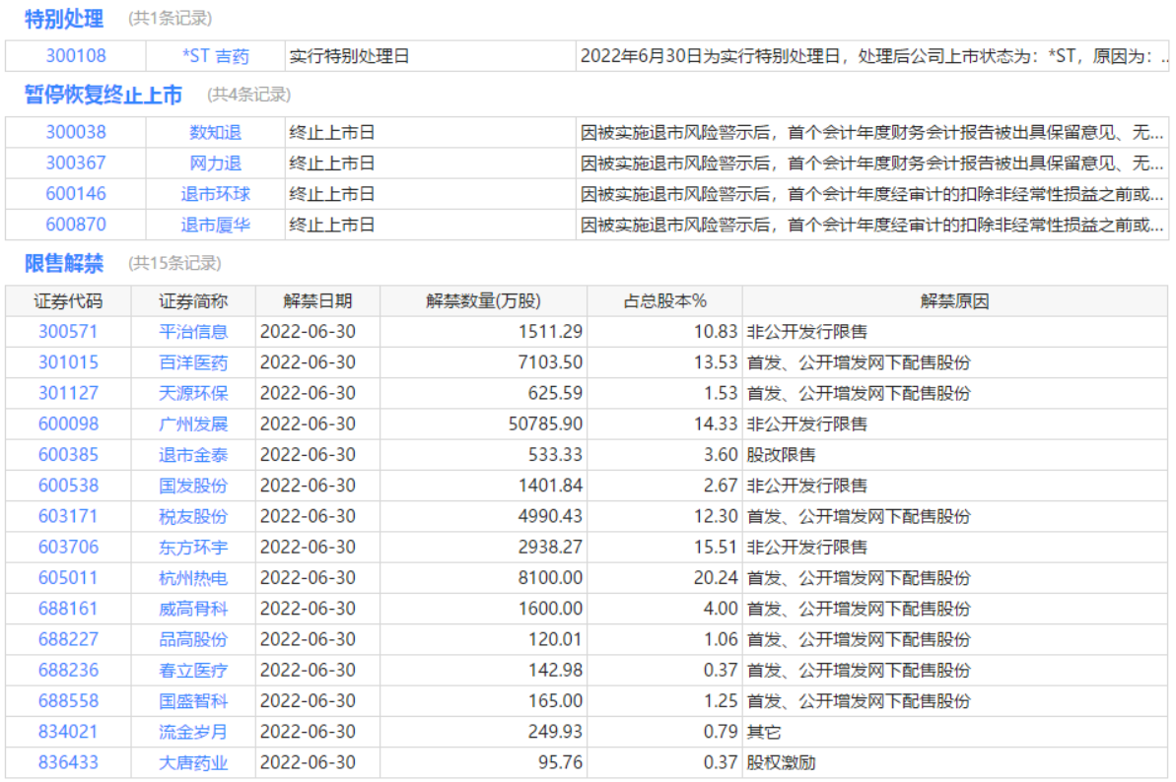Click the 解禁数量(万股) column header
Screen dimensions: 1176x782
(483, 301)
